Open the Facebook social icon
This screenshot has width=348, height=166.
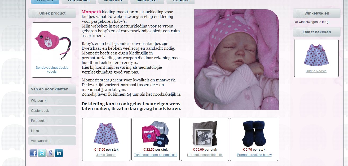33,153
